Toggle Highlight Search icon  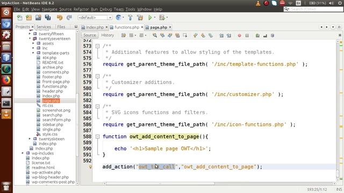tap(177, 35)
